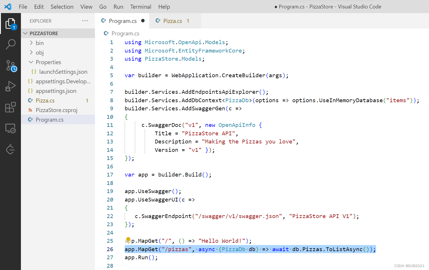Click the EXPLORER panel title
The image size is (429, 270).
(40, 21)
